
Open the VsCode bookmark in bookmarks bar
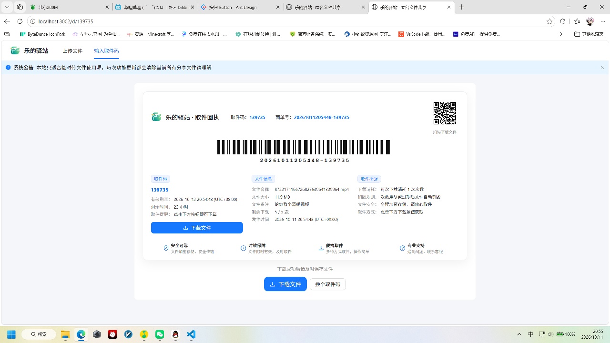[422, 34]
